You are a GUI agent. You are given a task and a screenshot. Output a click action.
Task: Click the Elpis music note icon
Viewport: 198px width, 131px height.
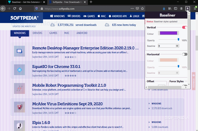pos(19,126)
